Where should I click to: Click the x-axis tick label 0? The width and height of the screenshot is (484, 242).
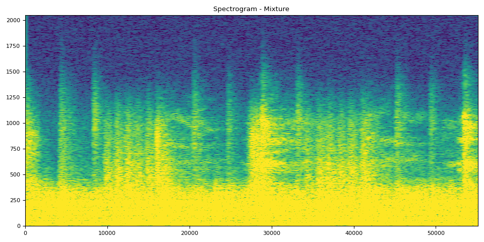click(x=25, y=233)
